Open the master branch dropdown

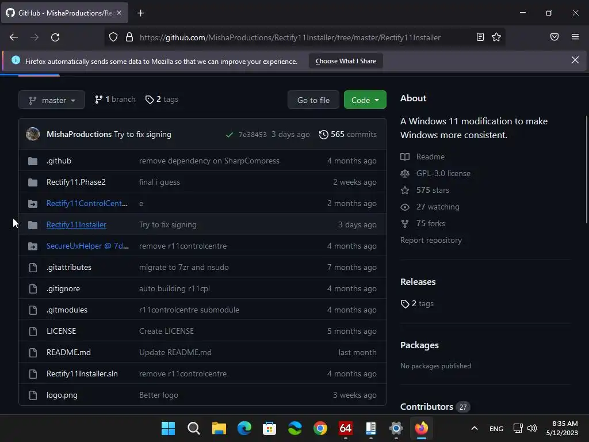(x=52, y=100)
